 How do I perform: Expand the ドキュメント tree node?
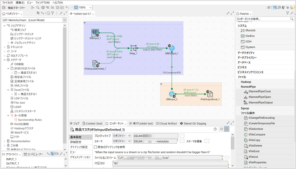coord(4,47)
